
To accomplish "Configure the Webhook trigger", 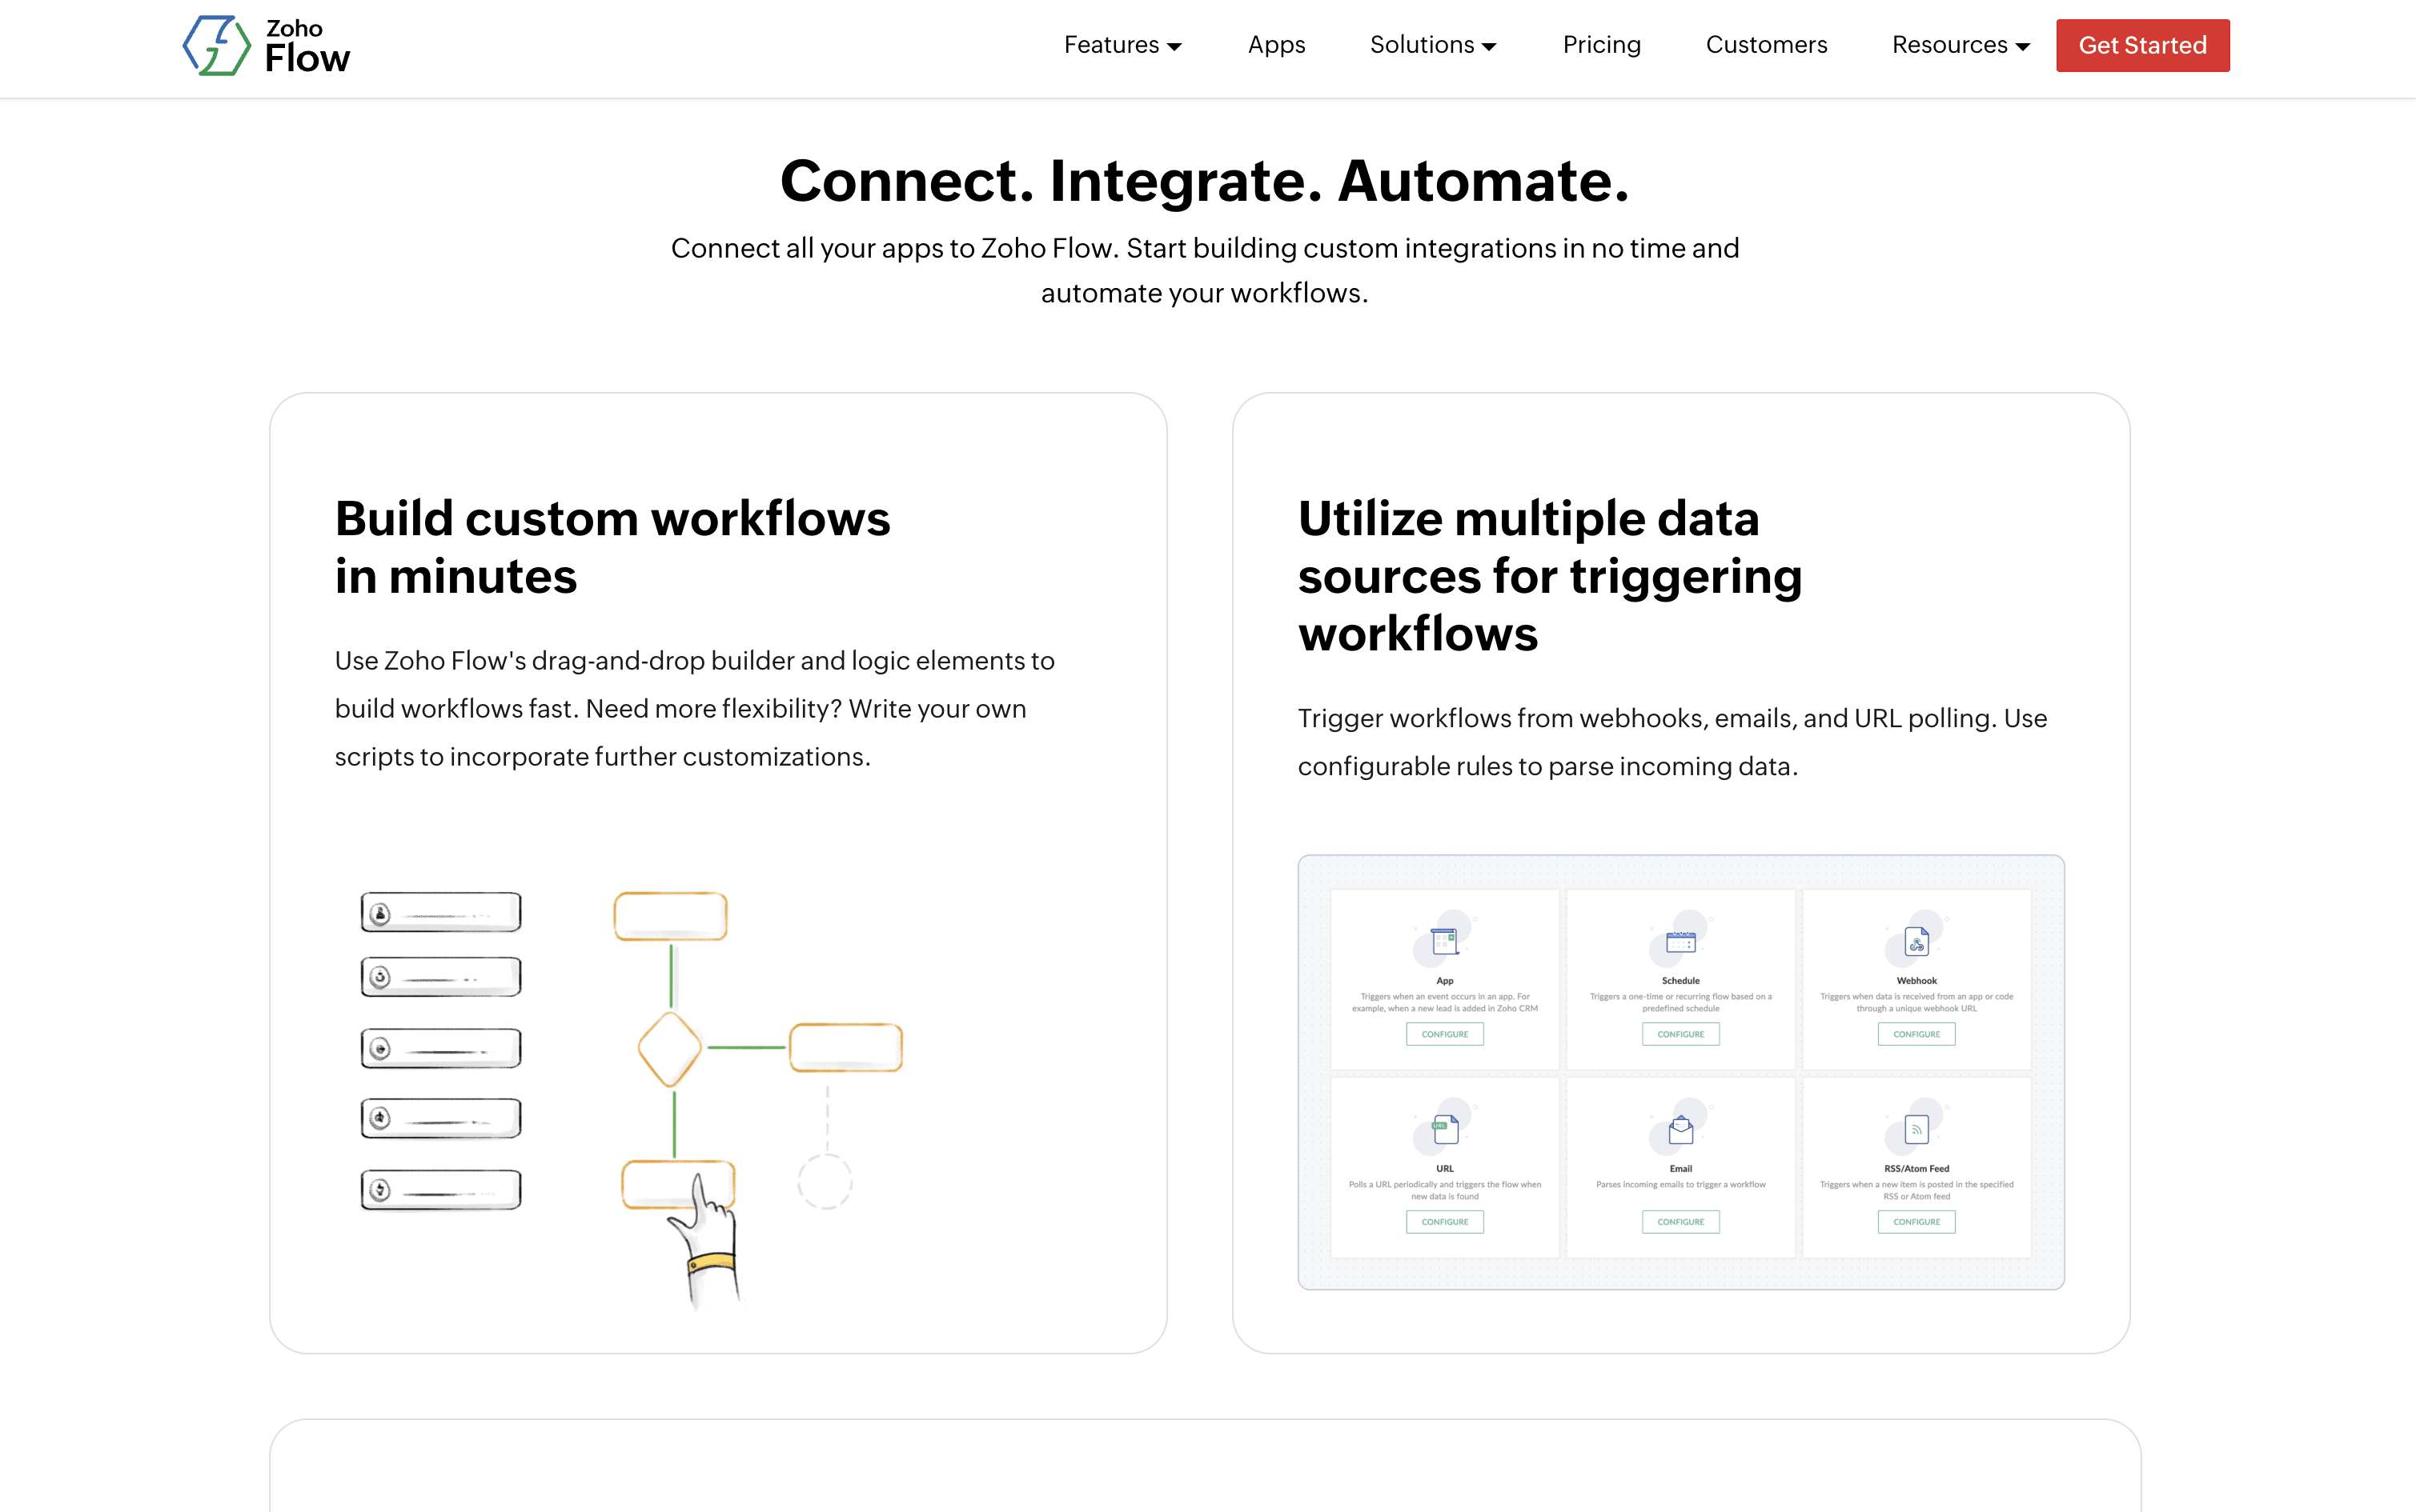I will pyautogui.click(x=1916, y=1034).
